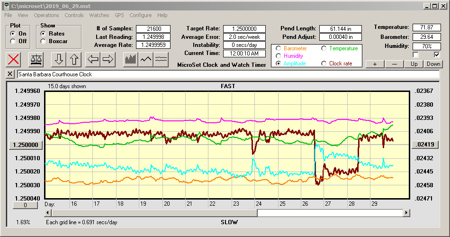450x237 pixels.
Task: Select the line graph display icon
Action: pyautogui.click(x=146, y=59)
